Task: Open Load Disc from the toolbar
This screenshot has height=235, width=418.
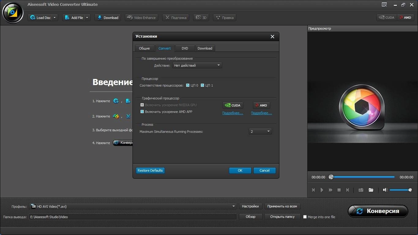Action: tap(40, 18)
